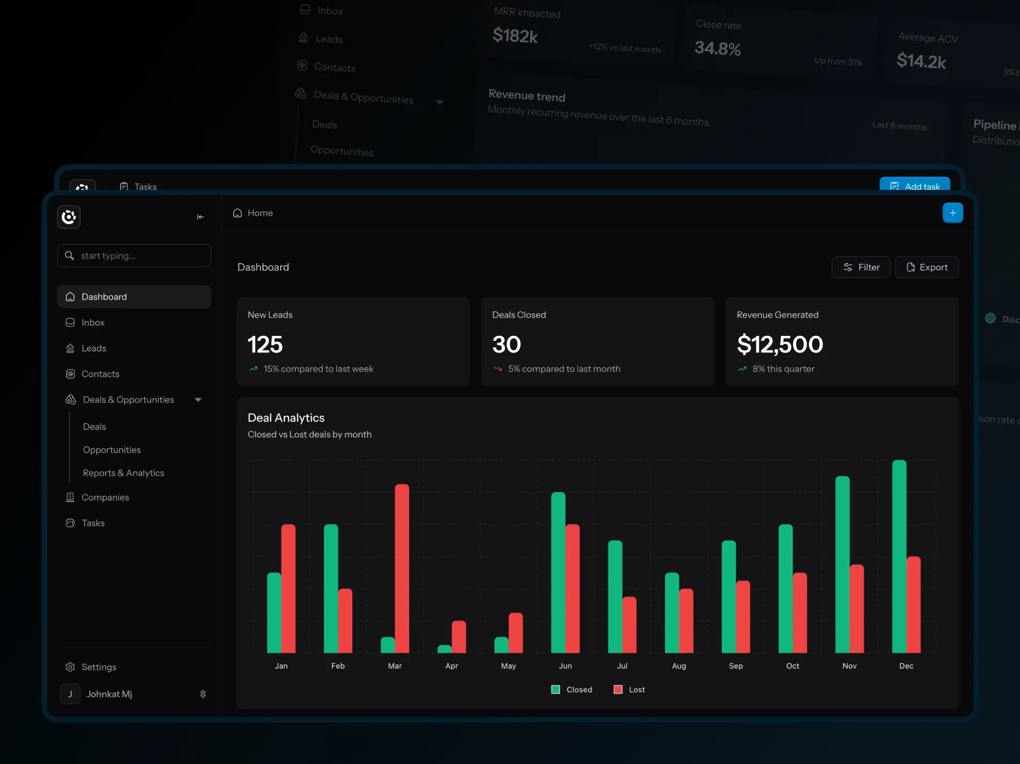Open the Filter options
The width and height of the screenshot is (1020, 764).
pyautogui.click(x=861, y=267)
